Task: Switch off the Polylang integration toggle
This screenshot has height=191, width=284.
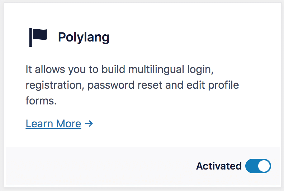Action: point(258,166)
